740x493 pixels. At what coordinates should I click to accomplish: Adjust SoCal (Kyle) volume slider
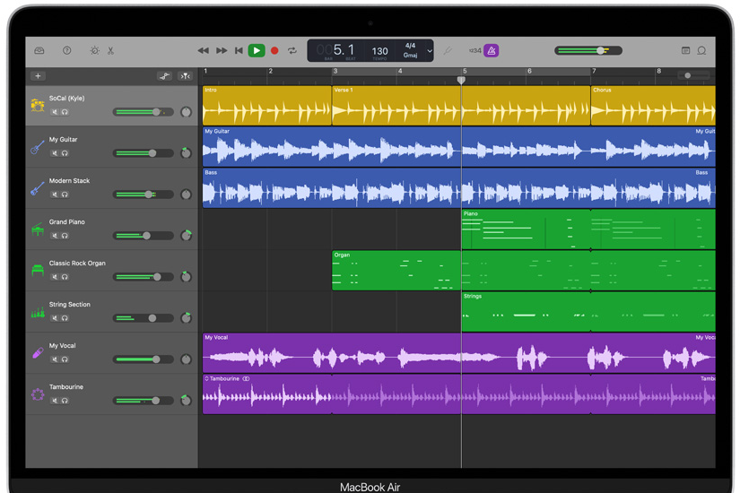[143, 112]
